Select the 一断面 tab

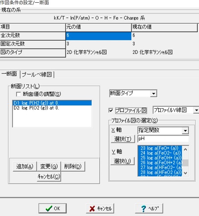(x=9, y=74)
